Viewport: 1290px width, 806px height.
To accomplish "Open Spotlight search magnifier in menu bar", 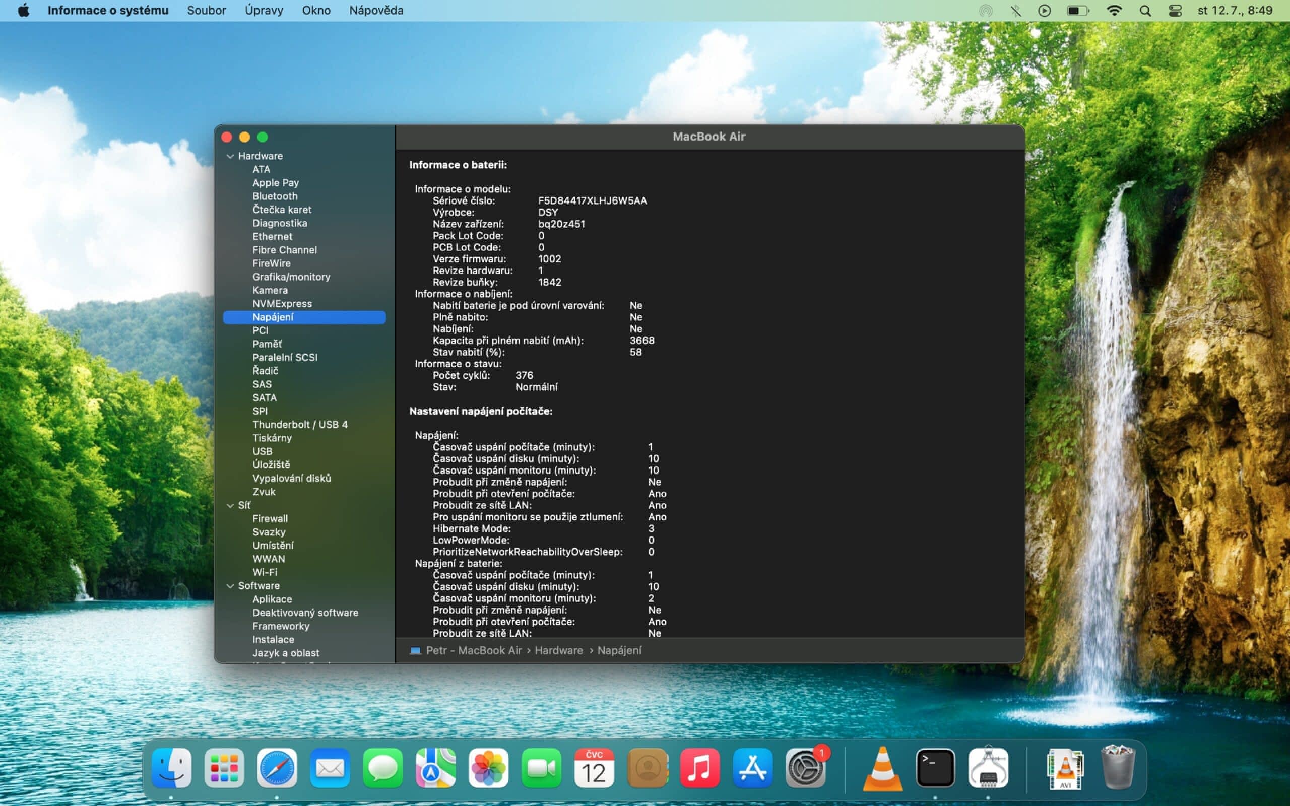I will click(1144, 11).
